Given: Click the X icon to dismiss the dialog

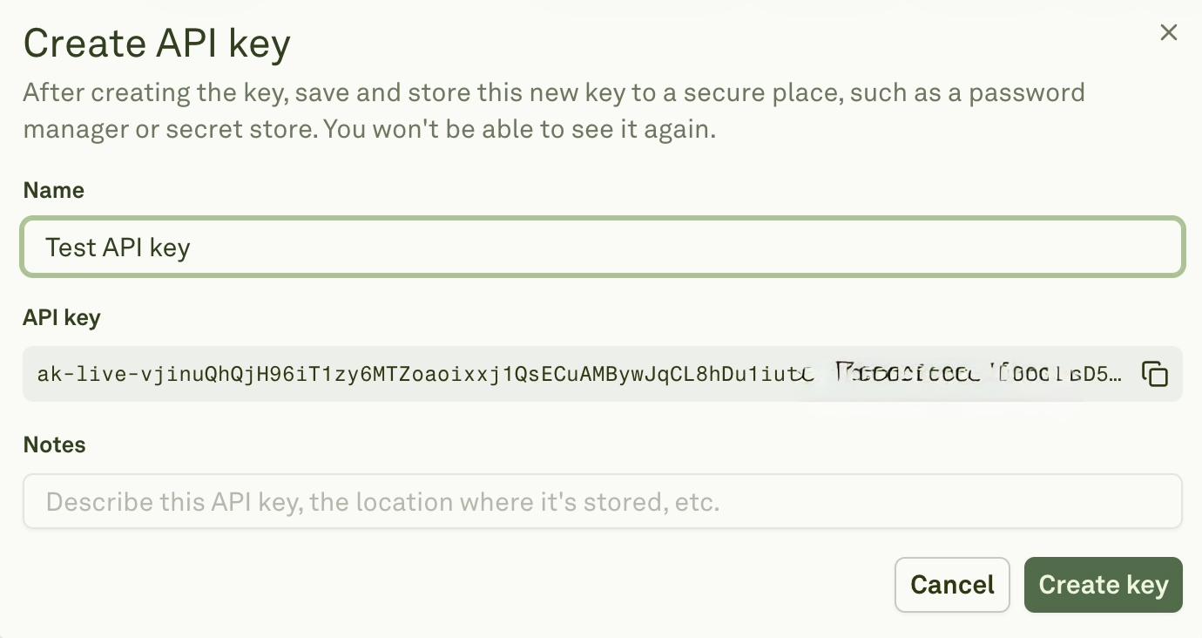Looking at the screenshot, I should pyautogui.click(x=1168, y=32).
